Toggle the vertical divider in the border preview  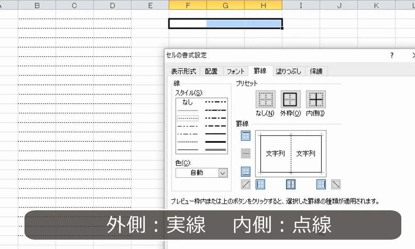click(x=290, y=153)
